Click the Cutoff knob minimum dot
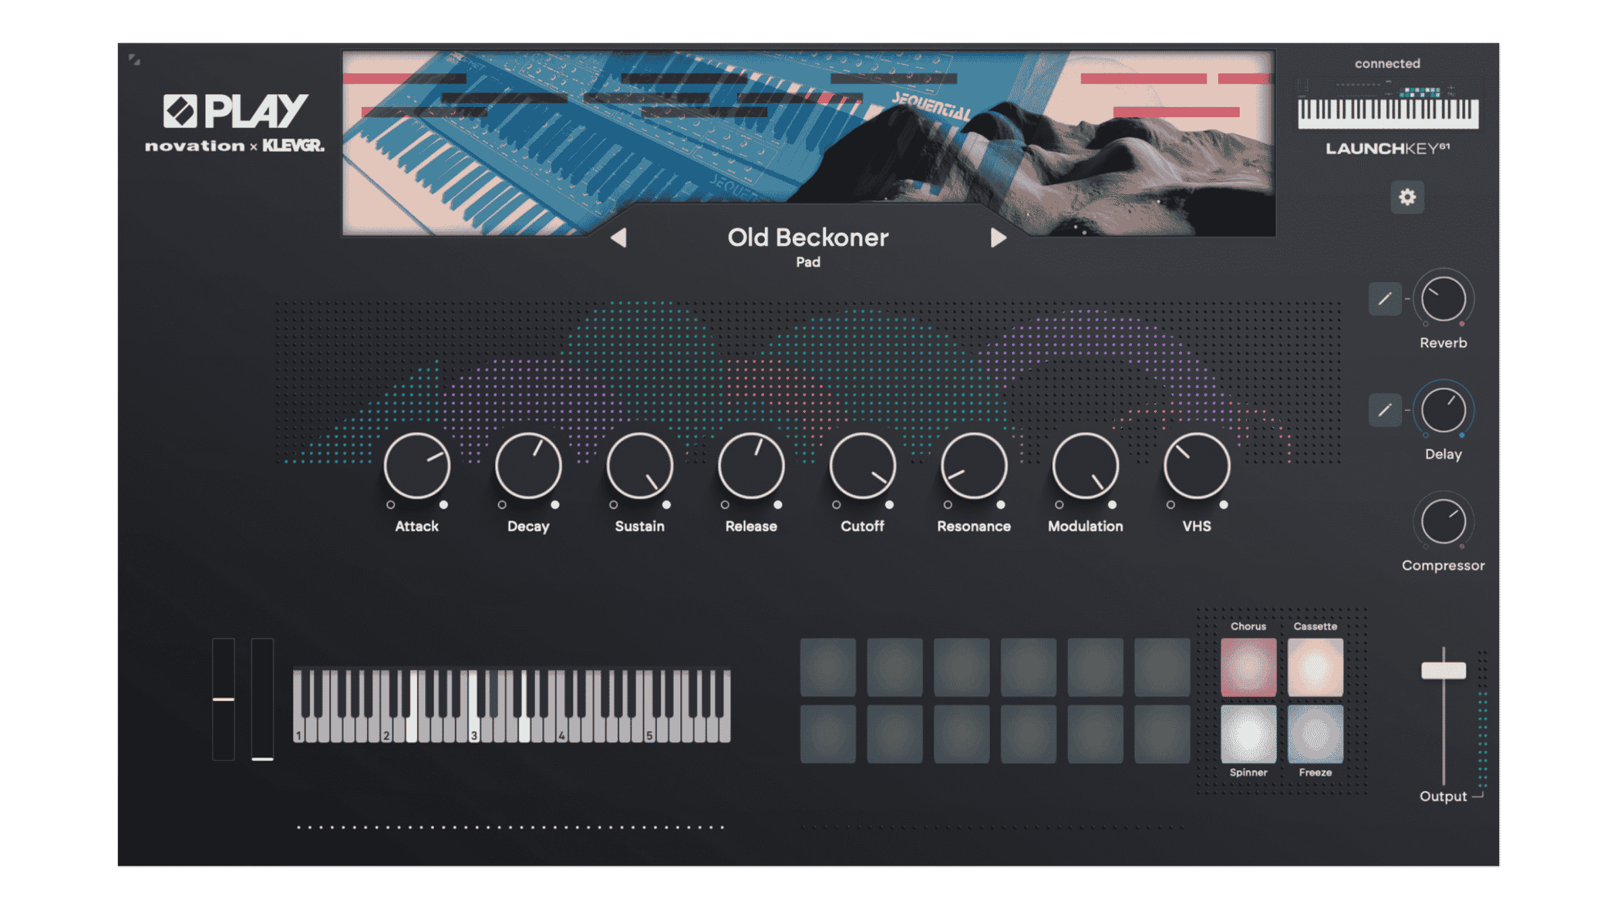1617x909 pixels. tap(836, 505)
